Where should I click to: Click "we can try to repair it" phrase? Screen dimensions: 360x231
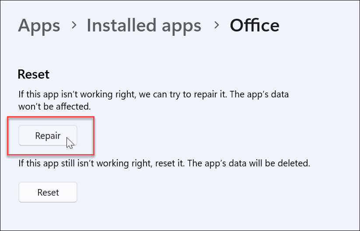pos(171,95)
